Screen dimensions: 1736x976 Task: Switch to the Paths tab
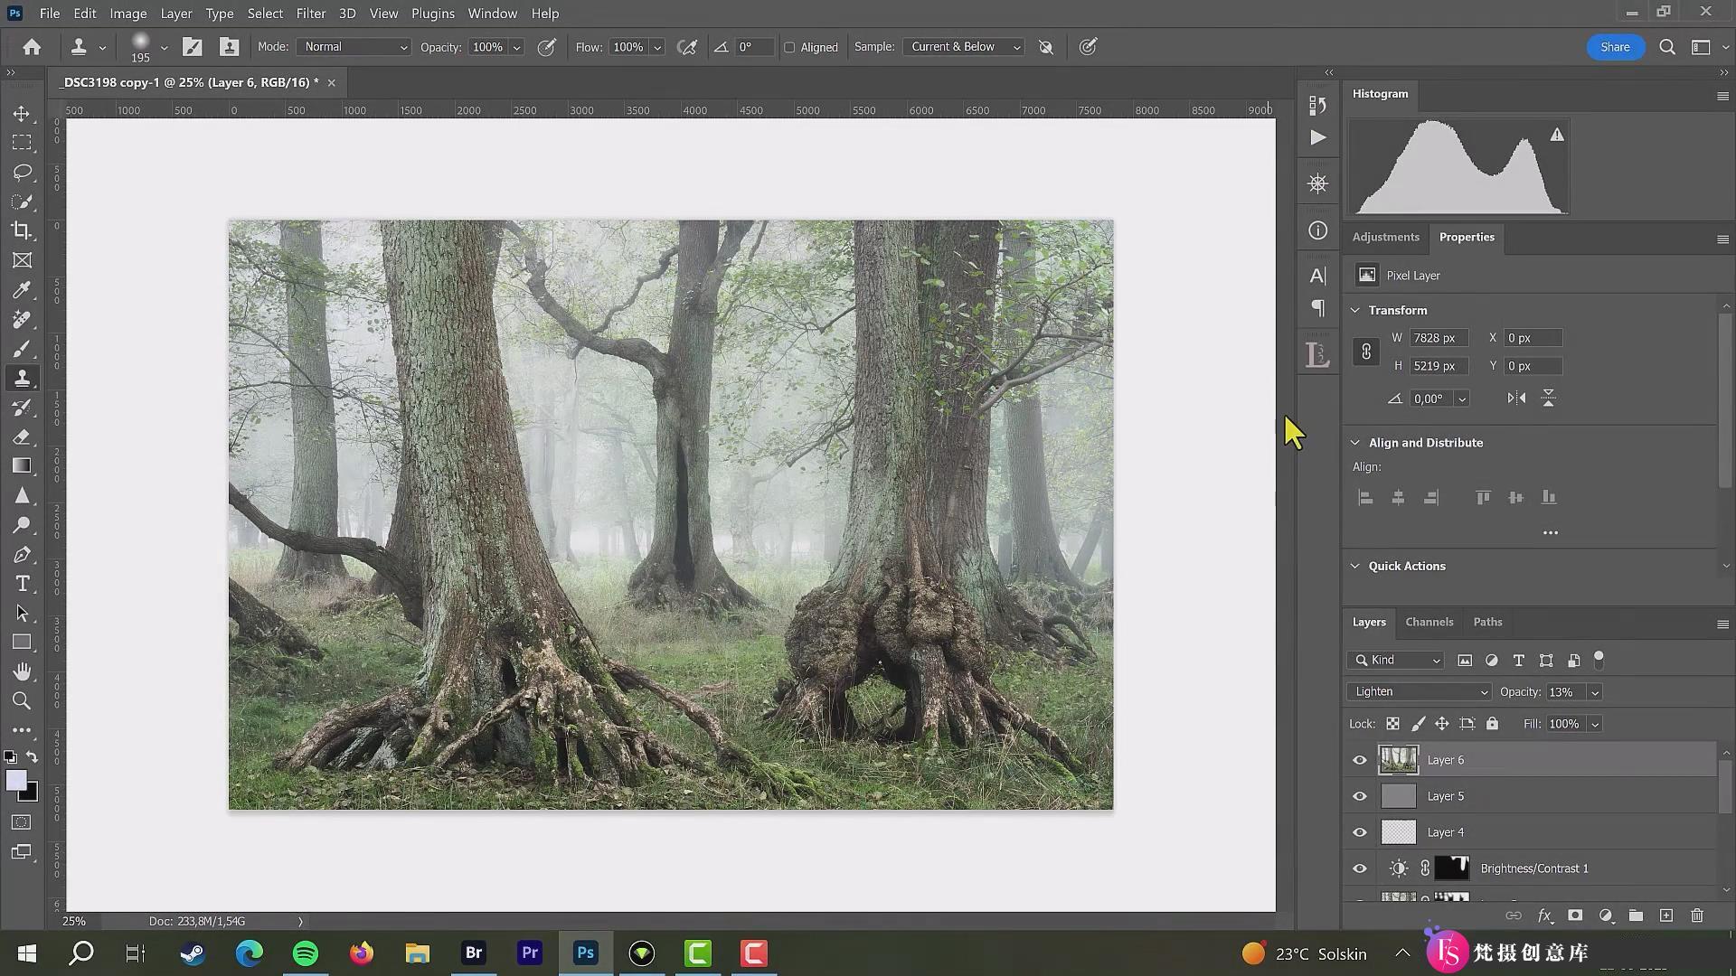pos(1487,622)
